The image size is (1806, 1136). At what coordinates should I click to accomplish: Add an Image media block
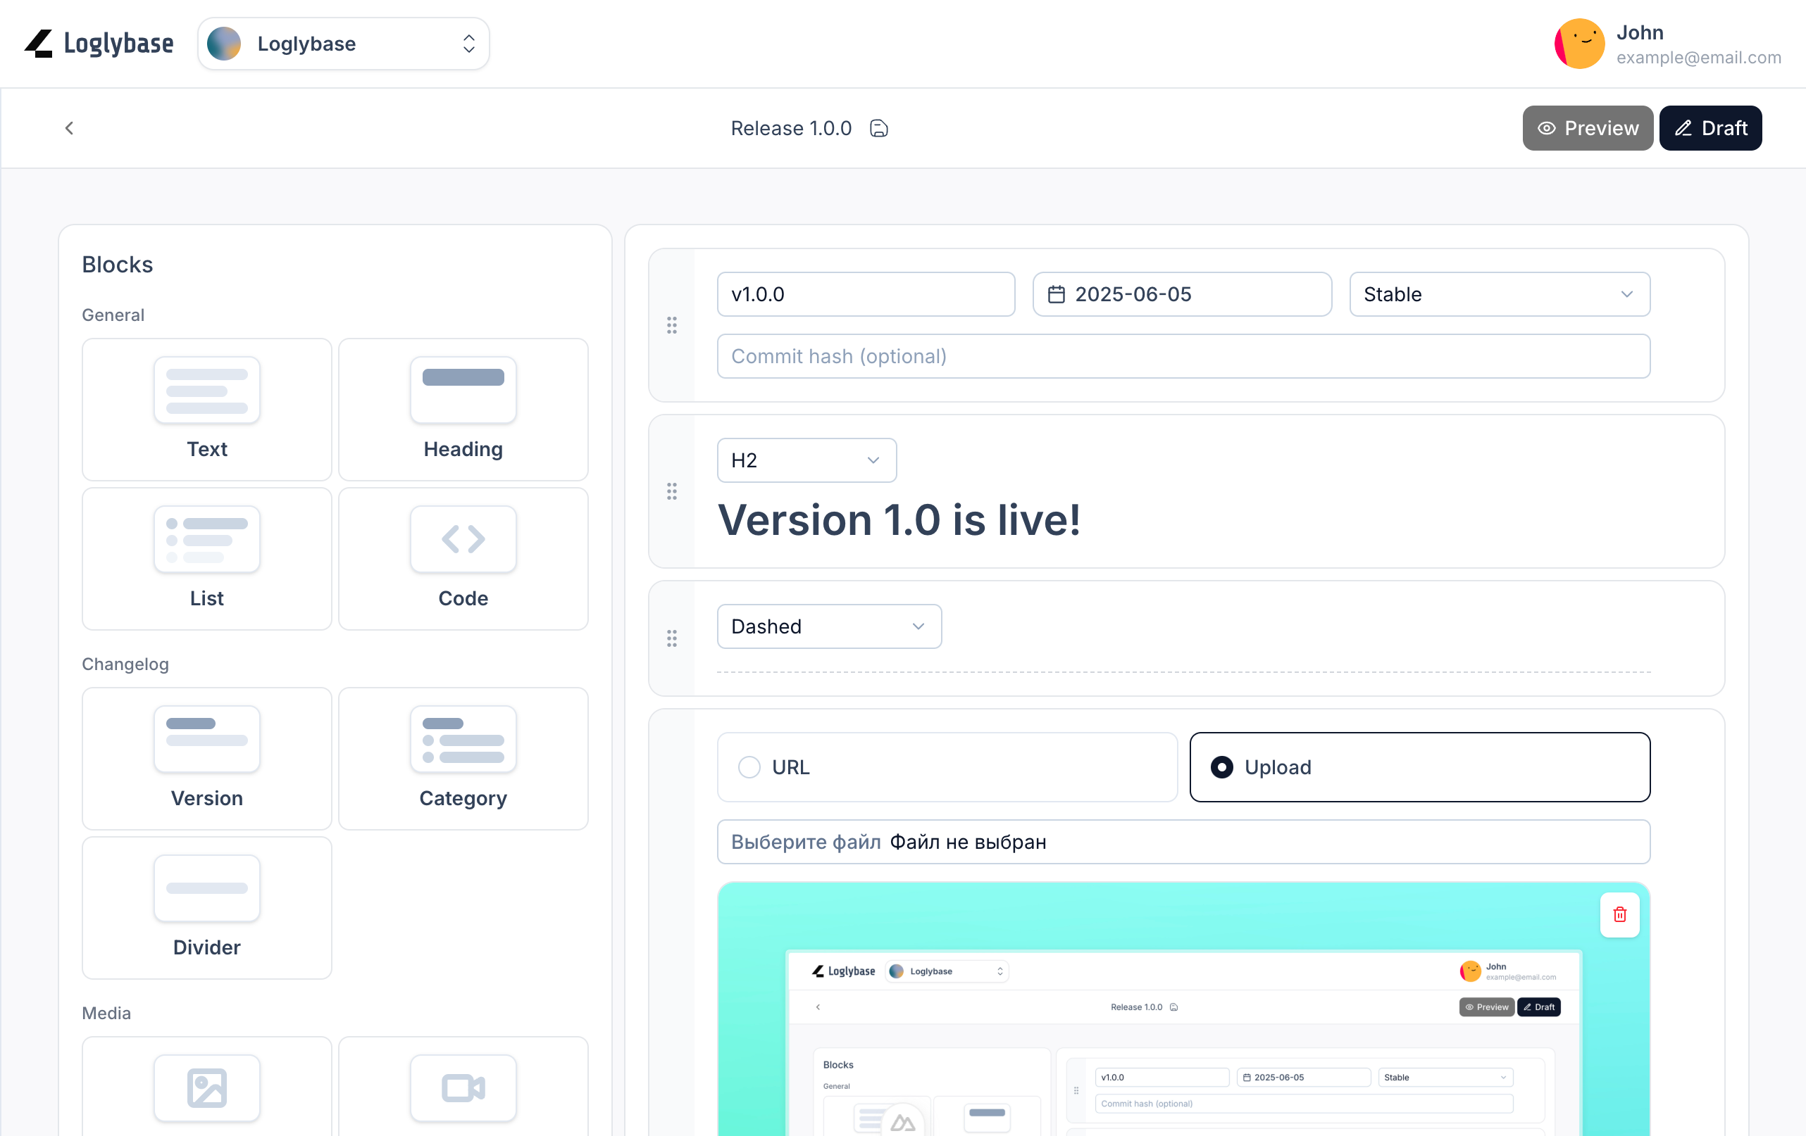point(206,1087)
